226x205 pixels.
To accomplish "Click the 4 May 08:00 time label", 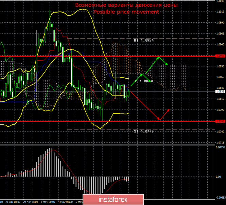I will [65, 202].
